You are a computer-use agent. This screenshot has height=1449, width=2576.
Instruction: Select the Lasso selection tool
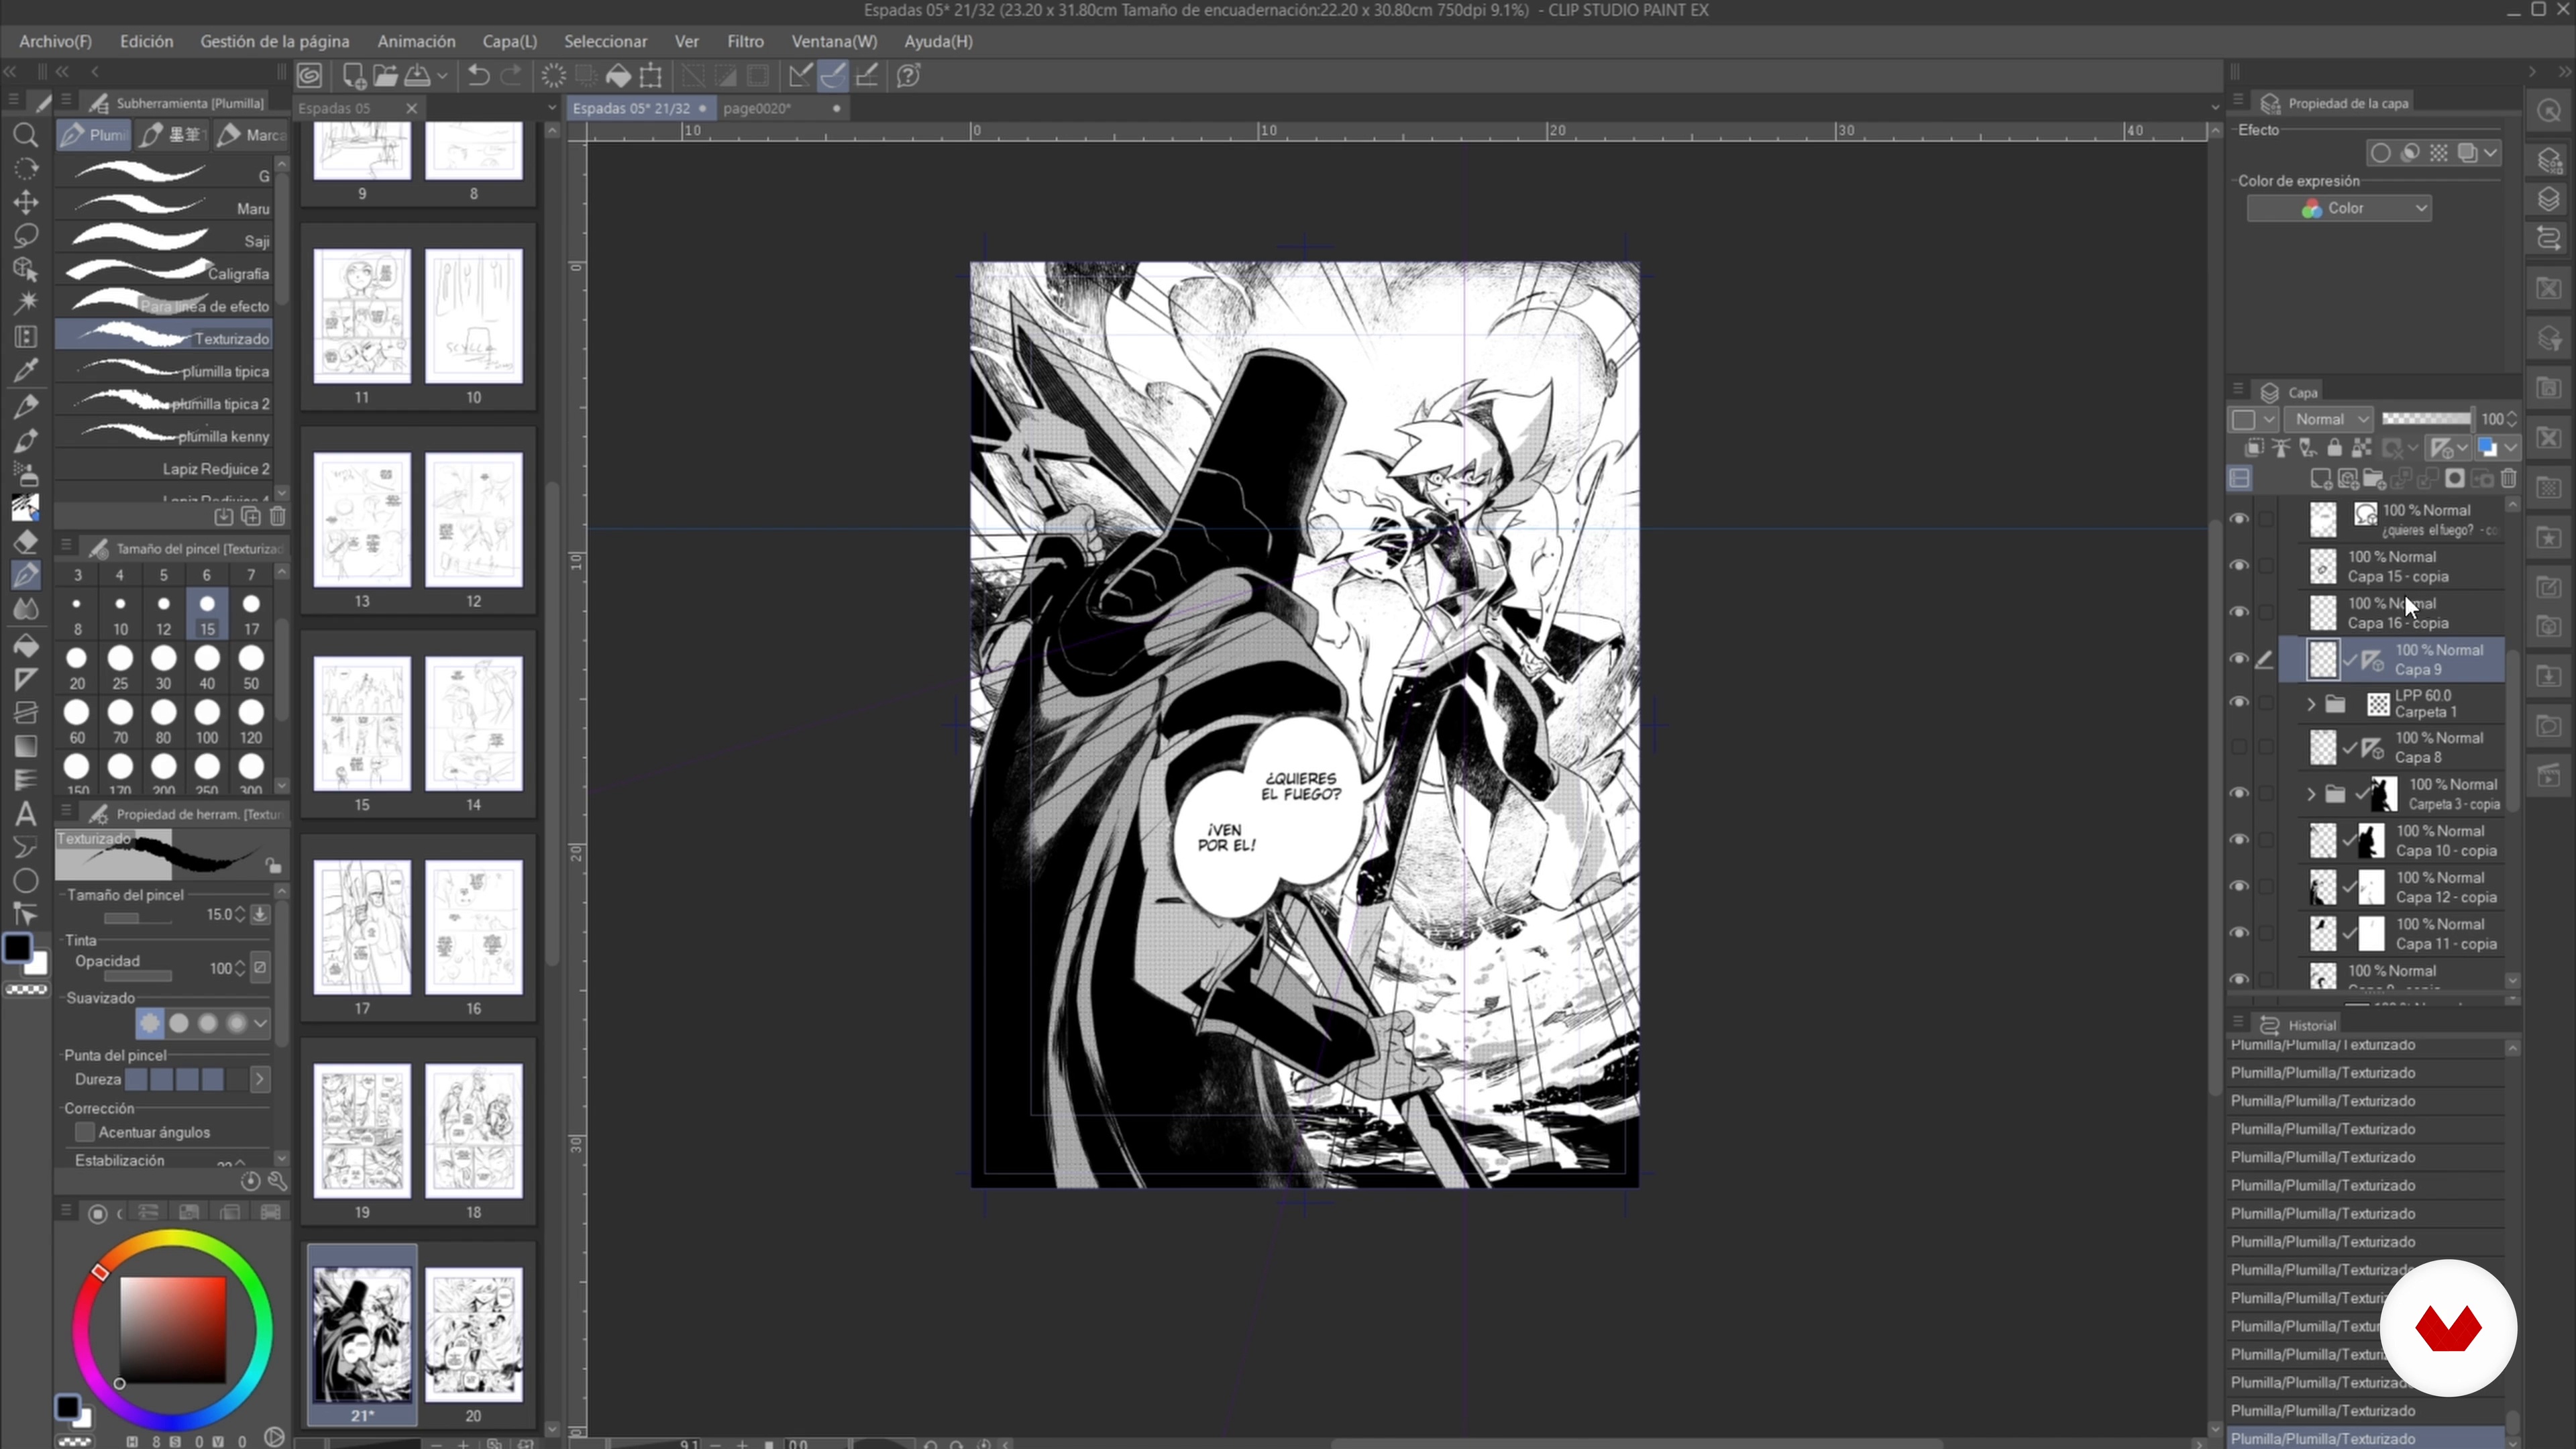[26, 236]
